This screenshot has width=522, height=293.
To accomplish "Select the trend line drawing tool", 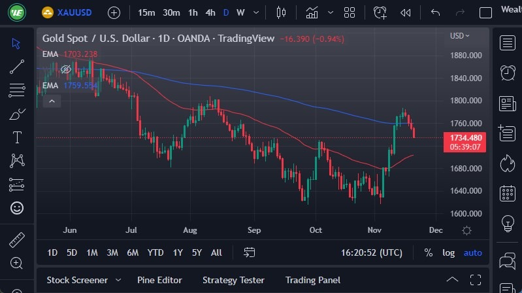I will [17, 67].
